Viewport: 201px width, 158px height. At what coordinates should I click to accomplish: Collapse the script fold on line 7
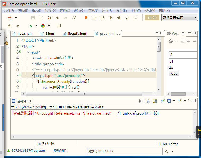coord(20,75)
